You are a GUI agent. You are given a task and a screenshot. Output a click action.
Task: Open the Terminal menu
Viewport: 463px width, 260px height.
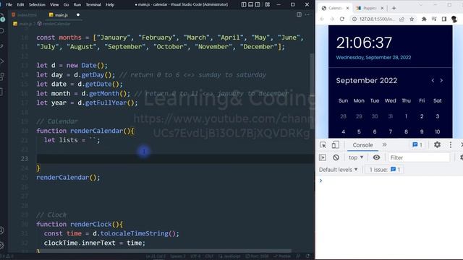pos(93,4)
